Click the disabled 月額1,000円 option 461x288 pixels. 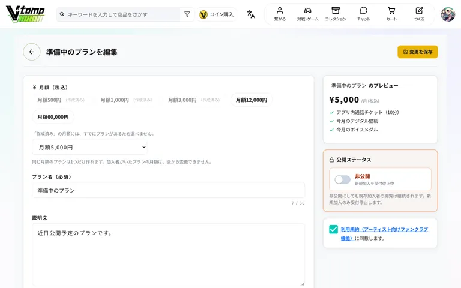(x=126, y=100)
